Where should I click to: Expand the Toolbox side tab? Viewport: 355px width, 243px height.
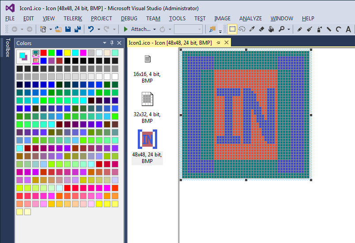click(x=8, y=48)
